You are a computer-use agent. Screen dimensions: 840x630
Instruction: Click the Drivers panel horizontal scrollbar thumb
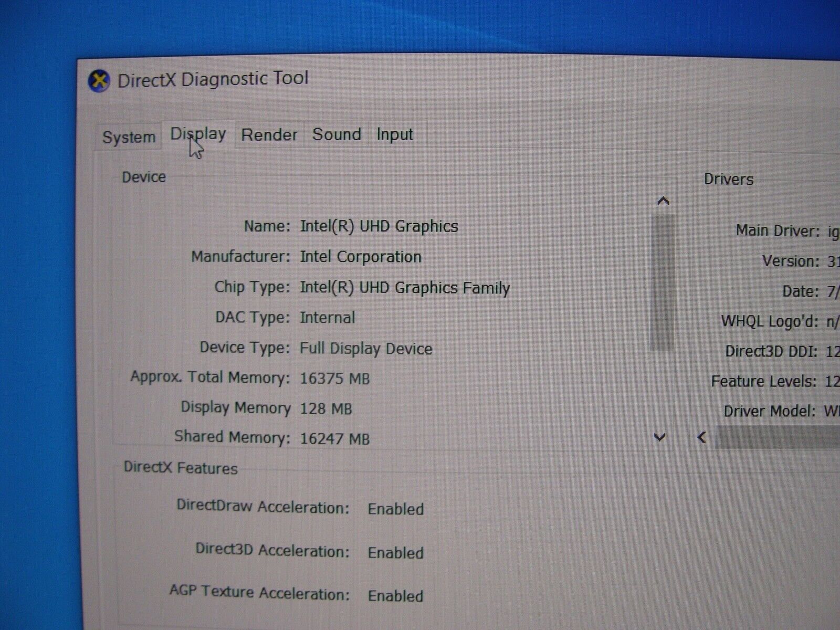coord(778,437)
